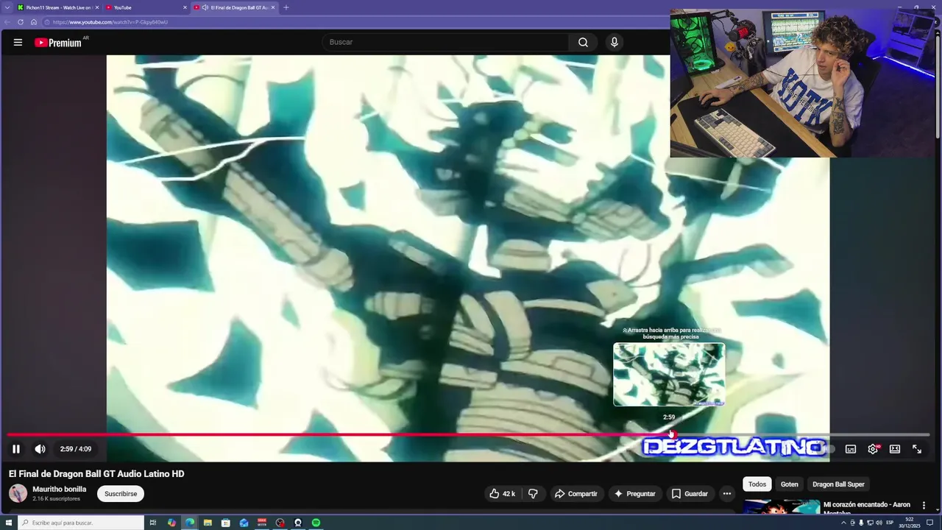Reload the current page
Viewport: 942px width, 530px height.
click(x=21, y=22)
